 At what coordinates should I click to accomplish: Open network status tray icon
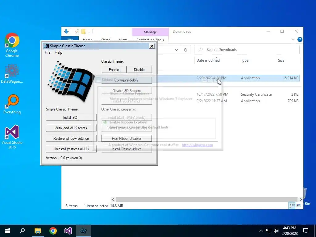click(269, 231)
